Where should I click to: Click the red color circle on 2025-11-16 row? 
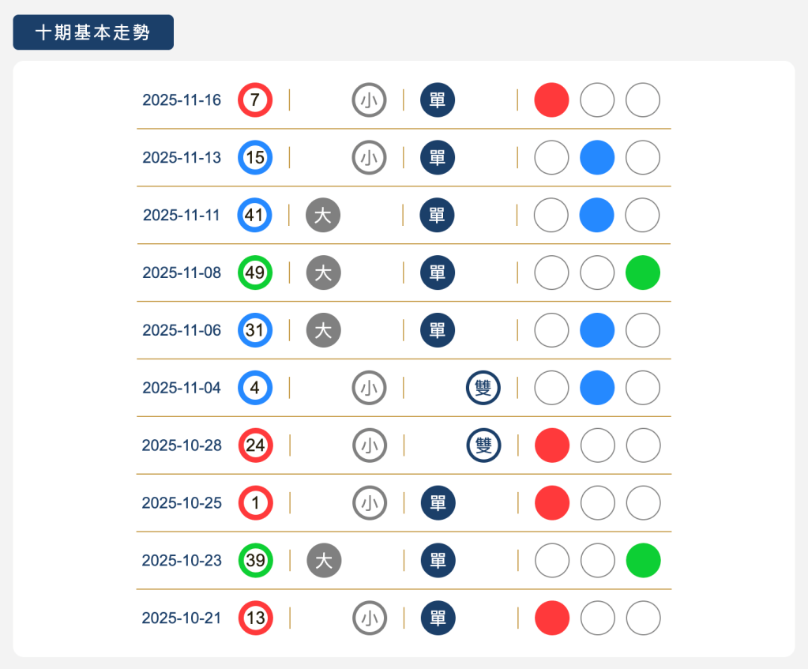point(551,100)
